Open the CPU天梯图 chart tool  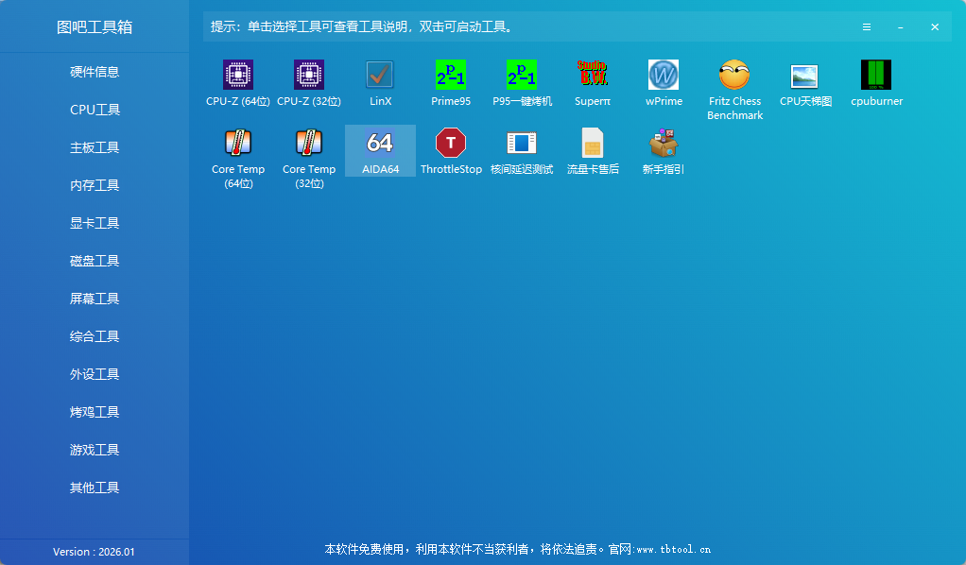pyautogui.click(x=805, y=82)
